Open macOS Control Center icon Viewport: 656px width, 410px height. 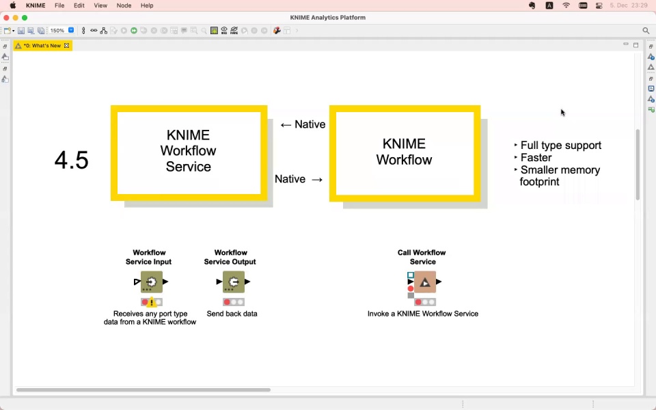(x=599, y=5)
